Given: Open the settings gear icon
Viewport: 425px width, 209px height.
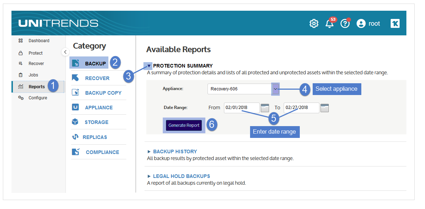Looking at the screenshot, I should pyautogui.click(x=314, y=24).
